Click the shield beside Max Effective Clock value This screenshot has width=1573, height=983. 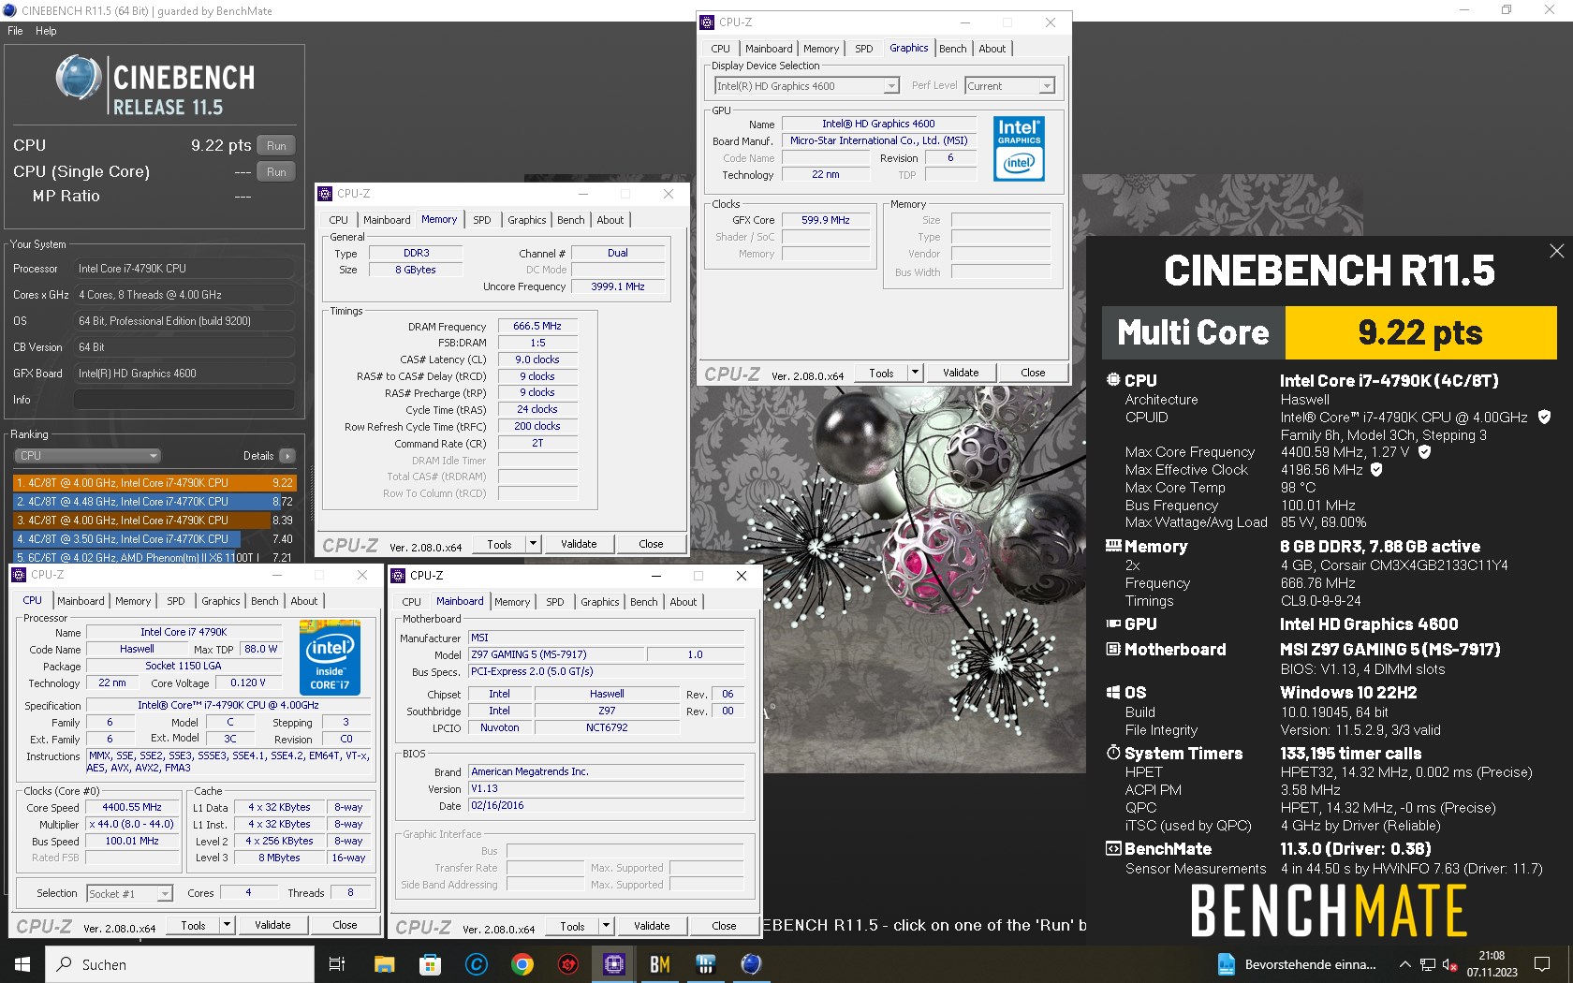tap(1376, 469)
